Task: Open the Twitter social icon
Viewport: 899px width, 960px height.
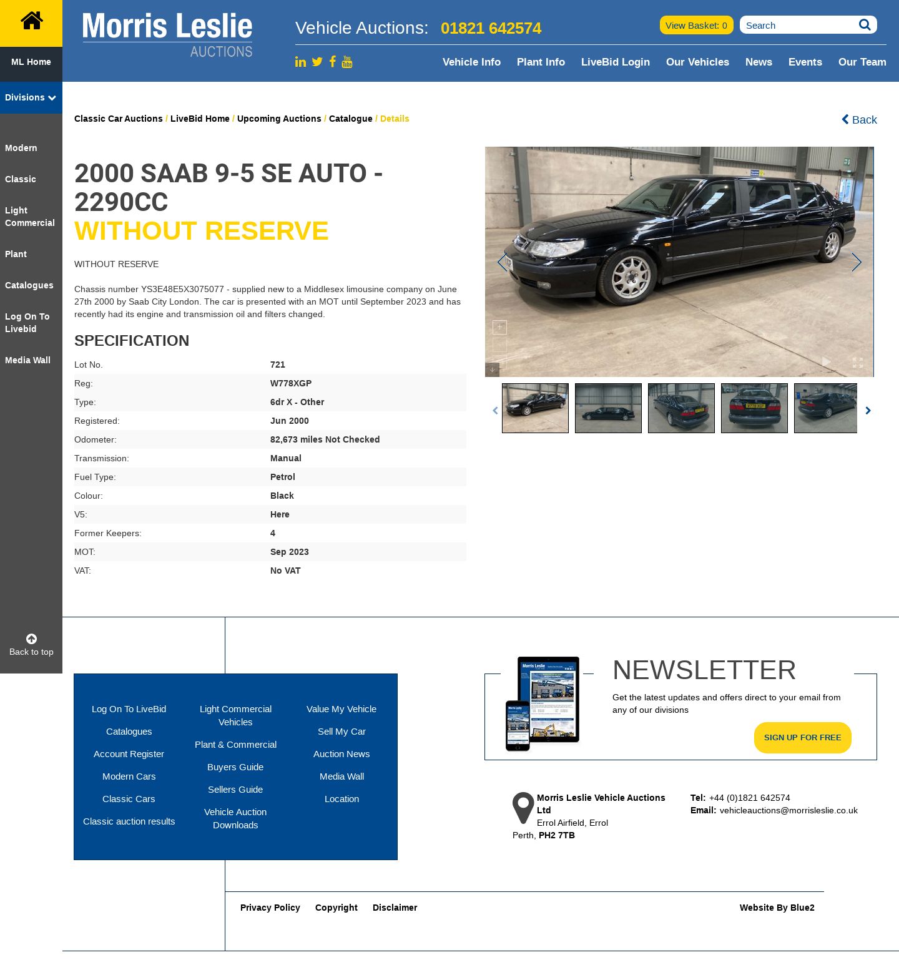Action: coord(317,62)
